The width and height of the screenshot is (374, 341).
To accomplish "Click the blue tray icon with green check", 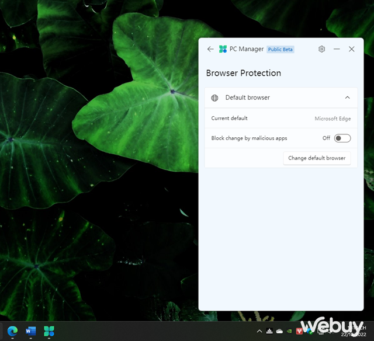I will click(x=309, y=331).
